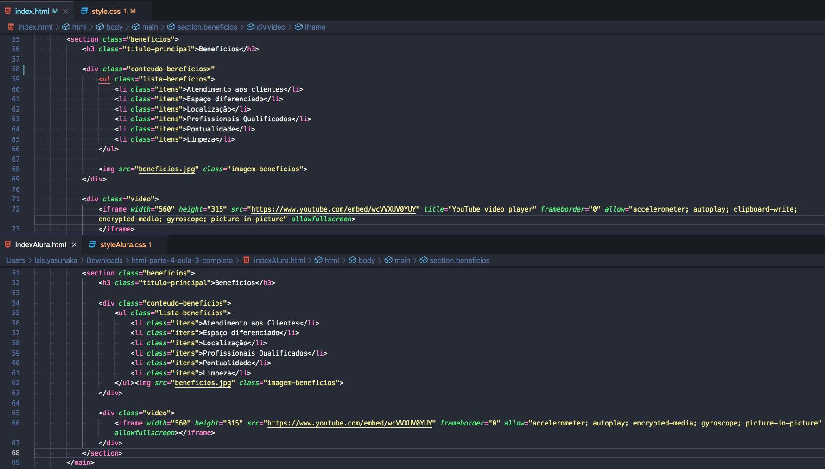Click 'allowfullscreen' attribute in top editor
825x469 pixels.
[x=321, y=219]
